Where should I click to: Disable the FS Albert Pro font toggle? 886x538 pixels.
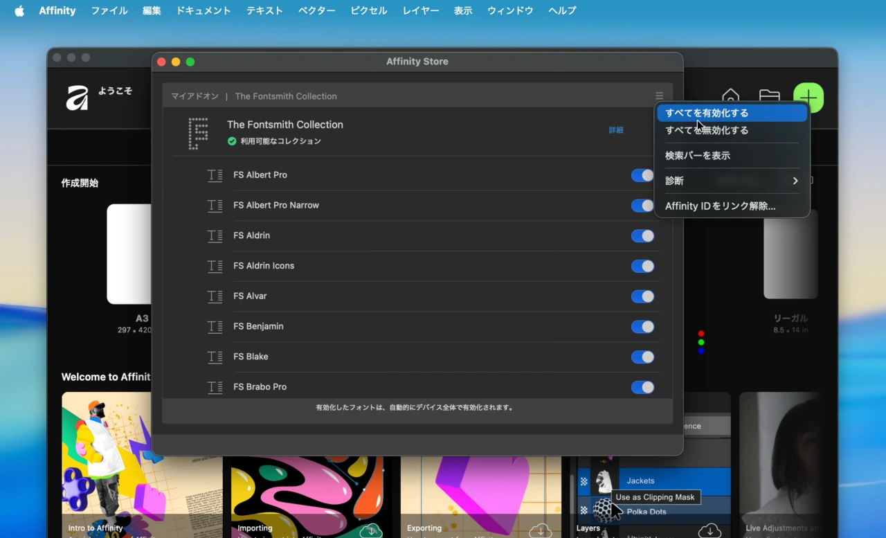pyautogui.click(x=642, y=175)
